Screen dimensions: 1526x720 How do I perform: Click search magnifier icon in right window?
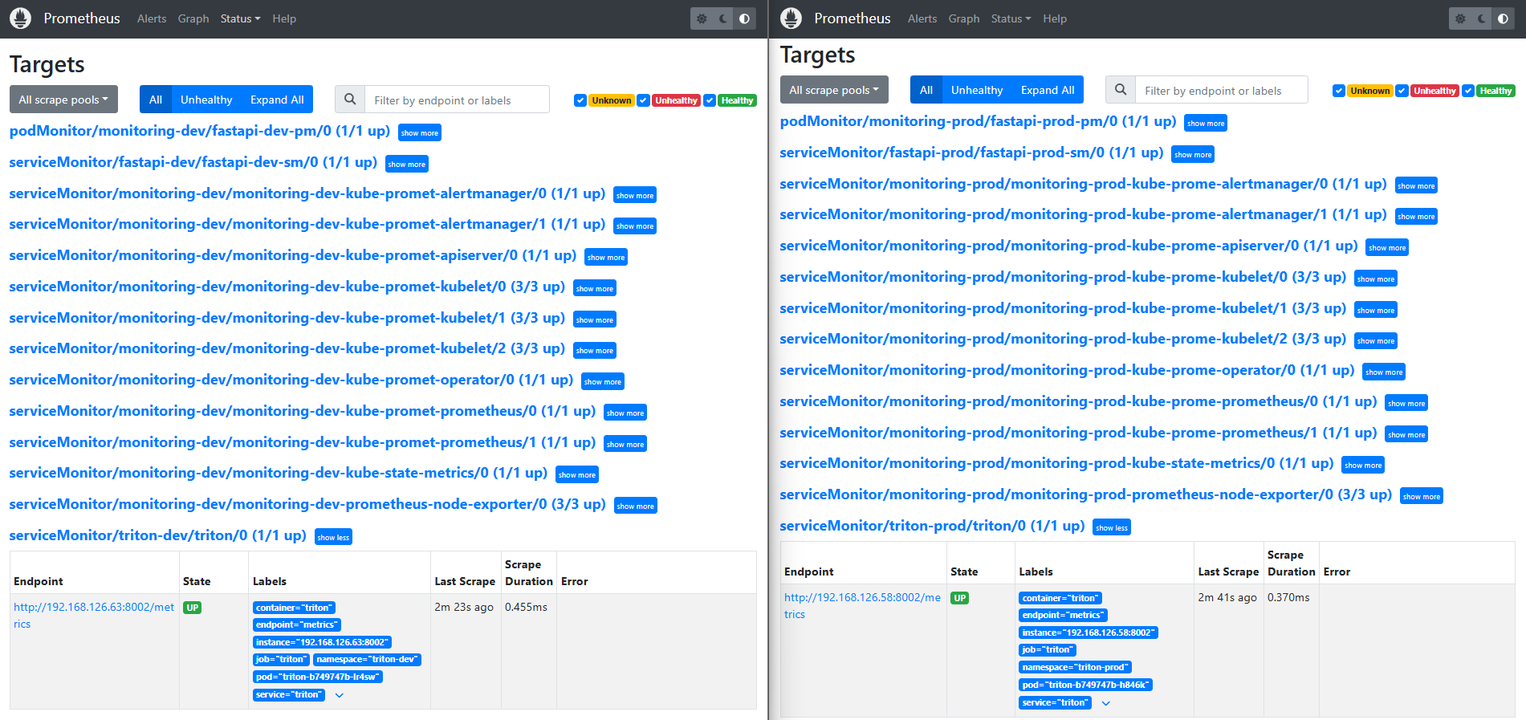pos(1121,90)
